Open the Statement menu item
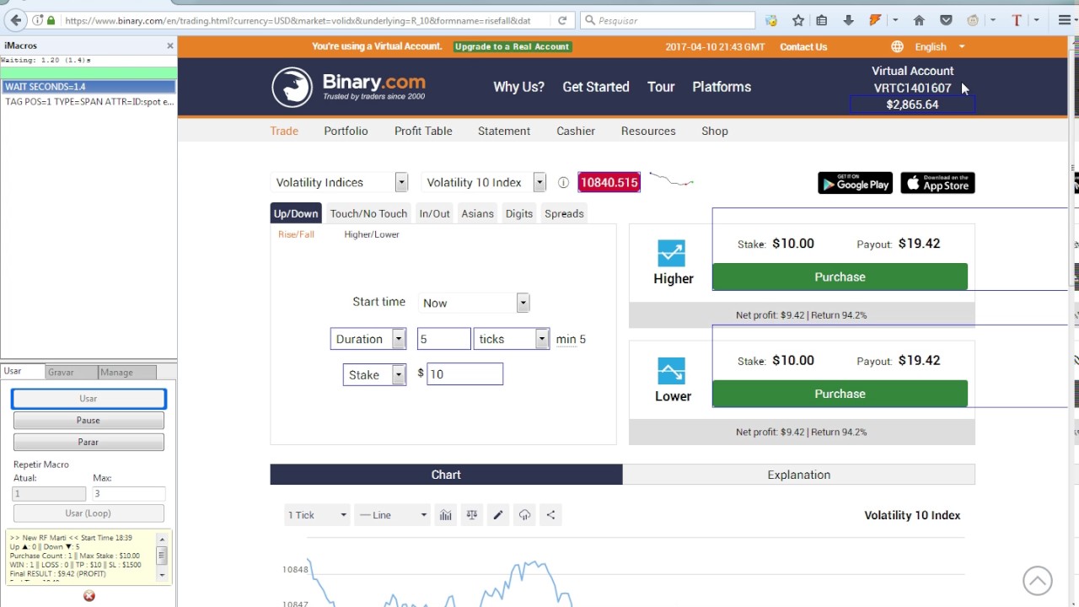Viewport: 1079px width, 607px height. click(x=504, y=131)
